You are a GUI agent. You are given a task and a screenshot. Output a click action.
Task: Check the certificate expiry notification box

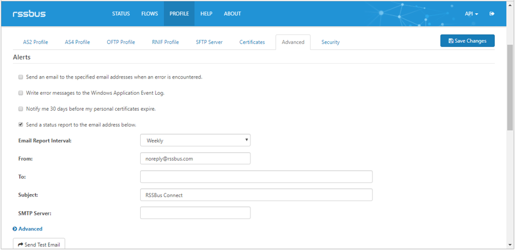[21, 109]
